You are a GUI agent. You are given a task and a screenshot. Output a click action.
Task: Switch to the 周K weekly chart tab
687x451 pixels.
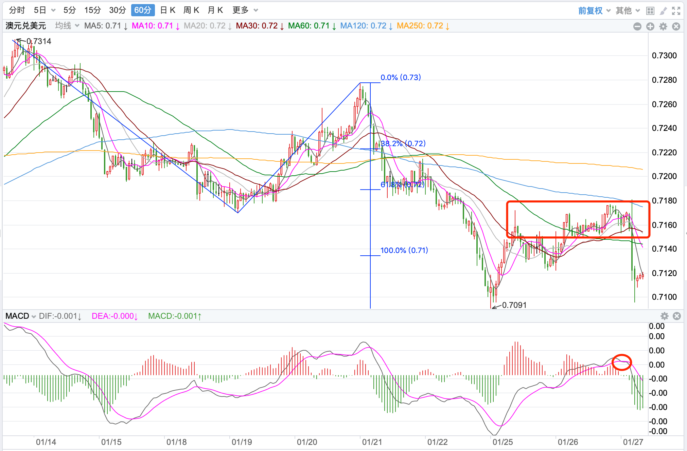(x=191, y=10)
